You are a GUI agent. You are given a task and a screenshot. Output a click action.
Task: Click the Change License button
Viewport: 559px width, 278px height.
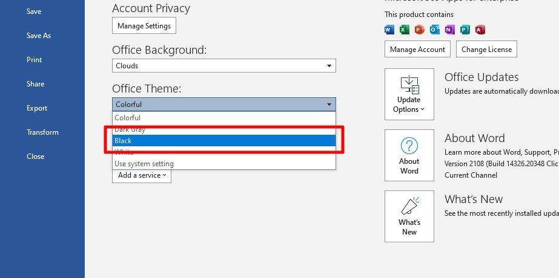487,49
